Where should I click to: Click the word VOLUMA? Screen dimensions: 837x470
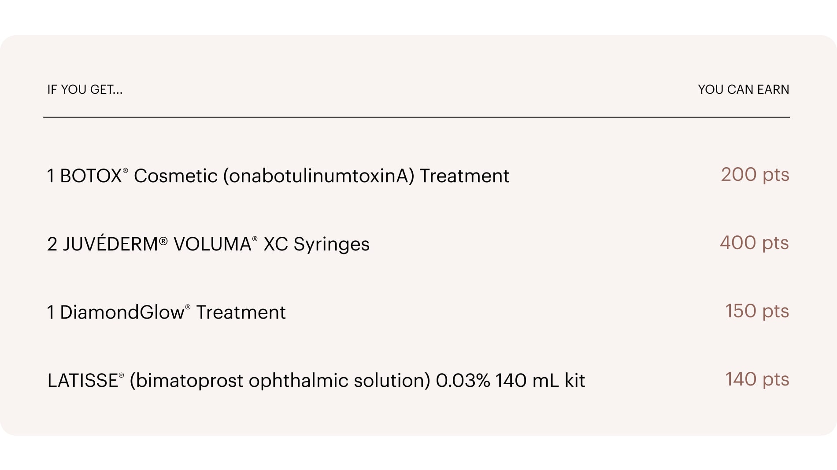212,244
